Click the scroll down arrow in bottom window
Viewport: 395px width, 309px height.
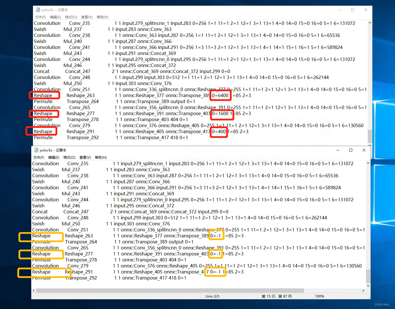pyautogui.click(x=368, y=286)
